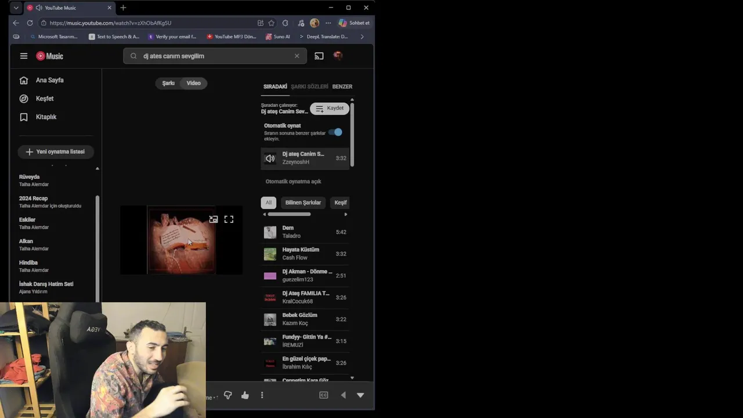Click the Dem track thumbnail
Screen dimensions: 743x418
pyautogui.click(x=270, y=232)
